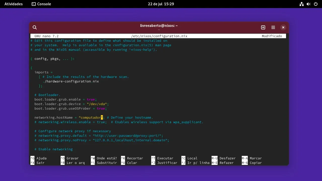Viewport: 322px width, 181px height.
Task: Click the ^T Executar shortcut
Action: [162, 158]
